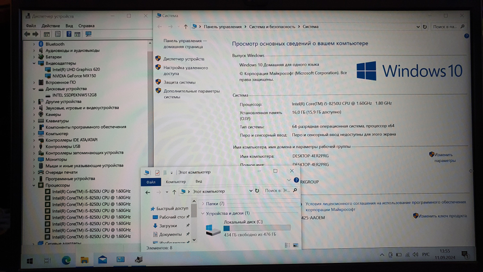Open Настройка удаленного доступа link
483x272 pixels.
tap(185, 71)
